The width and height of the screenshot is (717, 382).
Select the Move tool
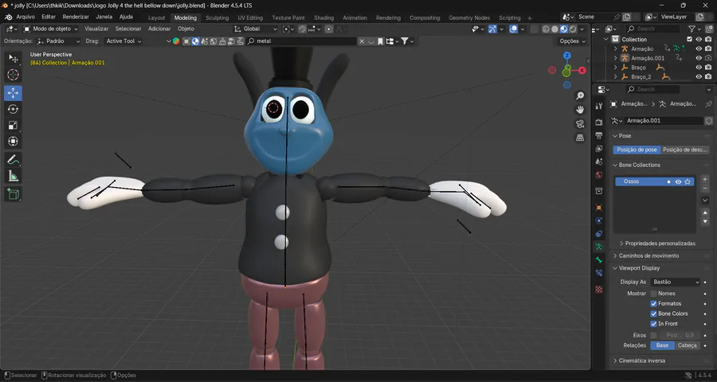(14, 93)
